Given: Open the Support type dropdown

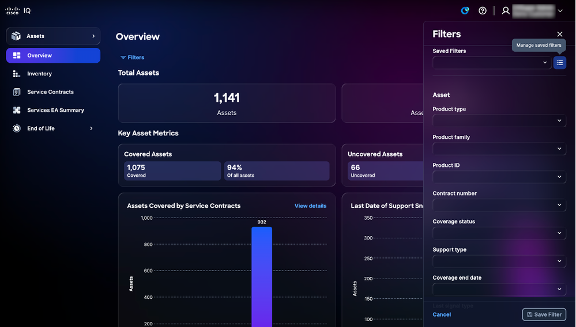Looking at the screenshot, I should [x=499, y=261].
